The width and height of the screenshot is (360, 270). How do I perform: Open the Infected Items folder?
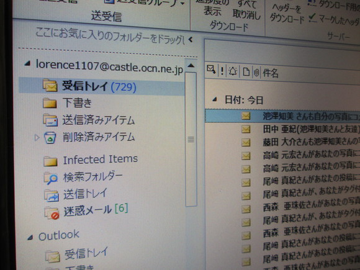pyautogui.click(x=101, y=160)
